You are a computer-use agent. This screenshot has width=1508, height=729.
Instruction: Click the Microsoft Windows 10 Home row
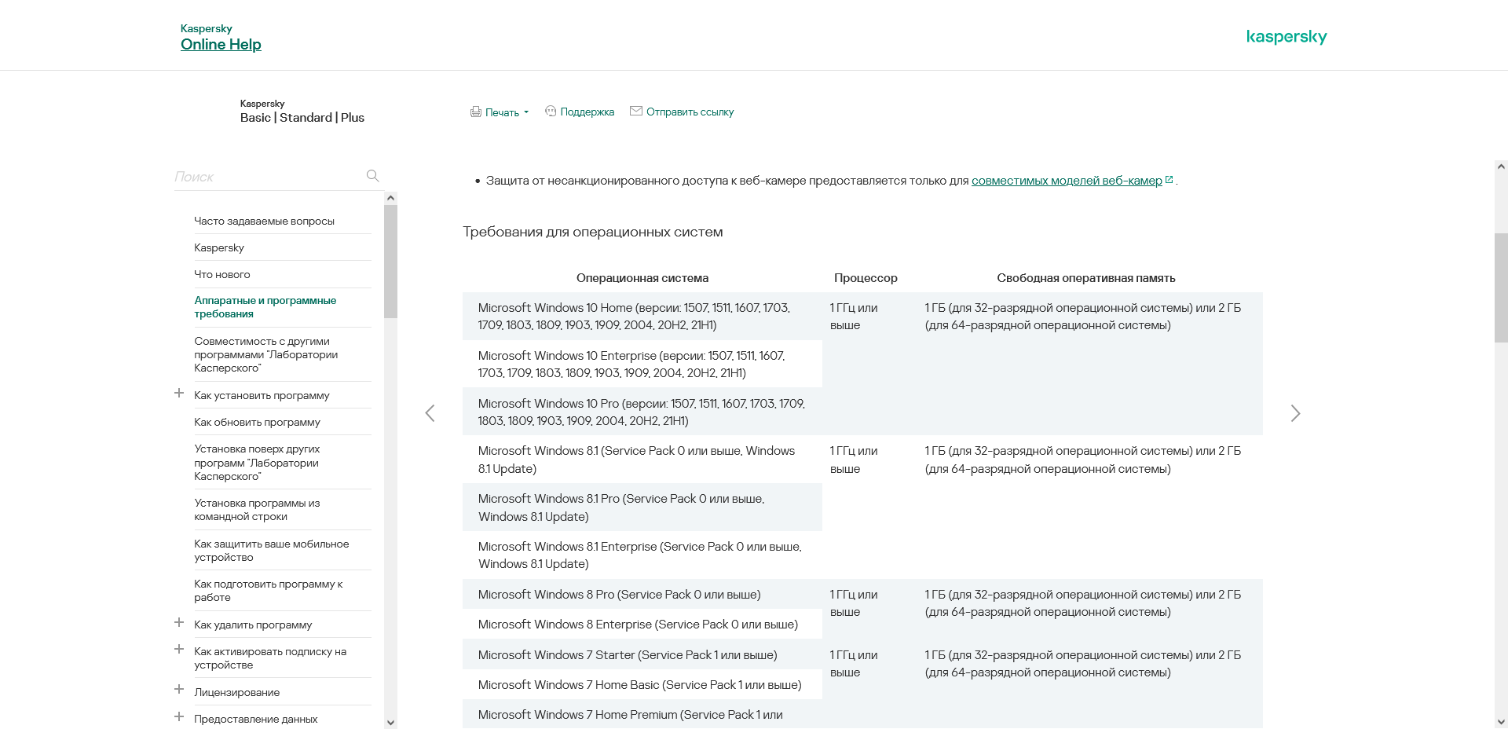click(642, 317)
